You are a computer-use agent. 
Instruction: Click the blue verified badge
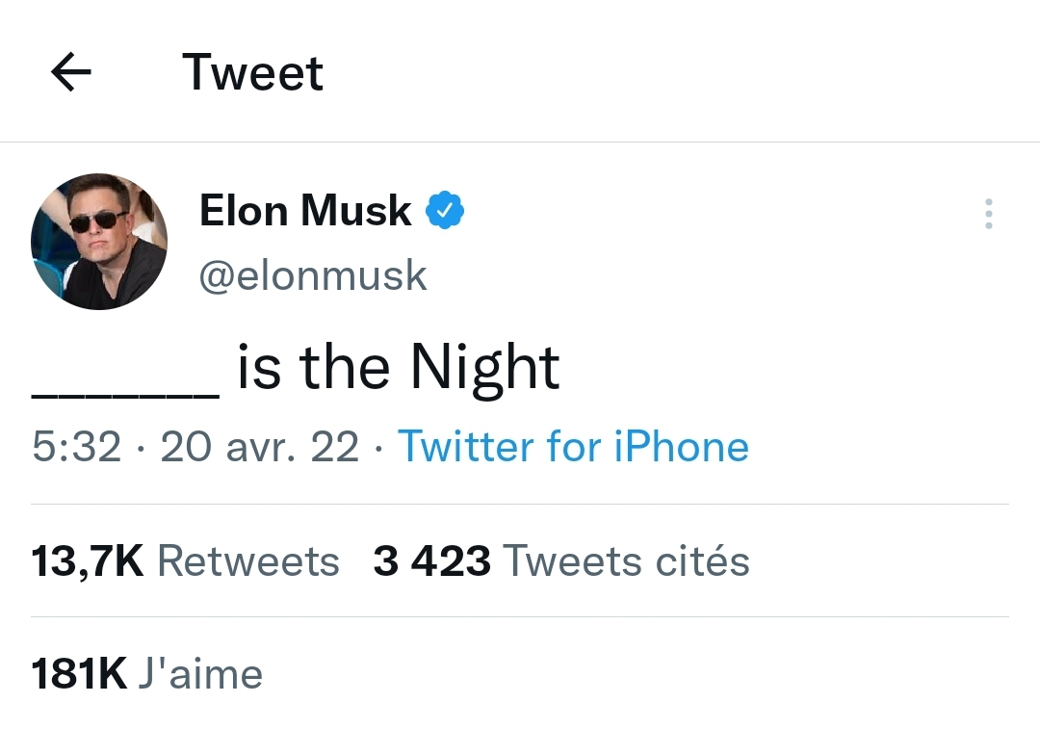pyautogui.click(x=445, y=210)
